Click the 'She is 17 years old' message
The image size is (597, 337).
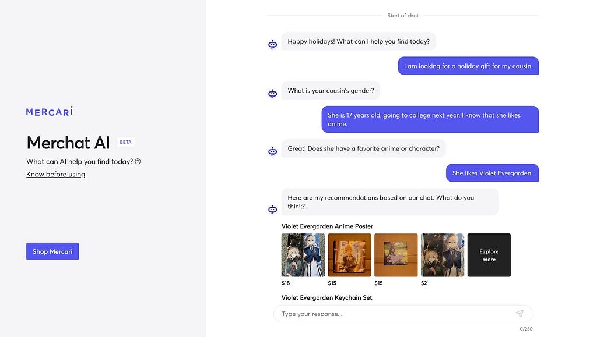(x=430, y=119)
